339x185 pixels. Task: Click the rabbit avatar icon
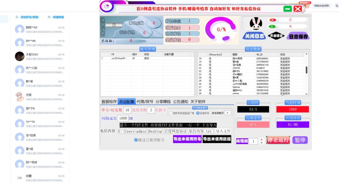click(x=256, y=24)
